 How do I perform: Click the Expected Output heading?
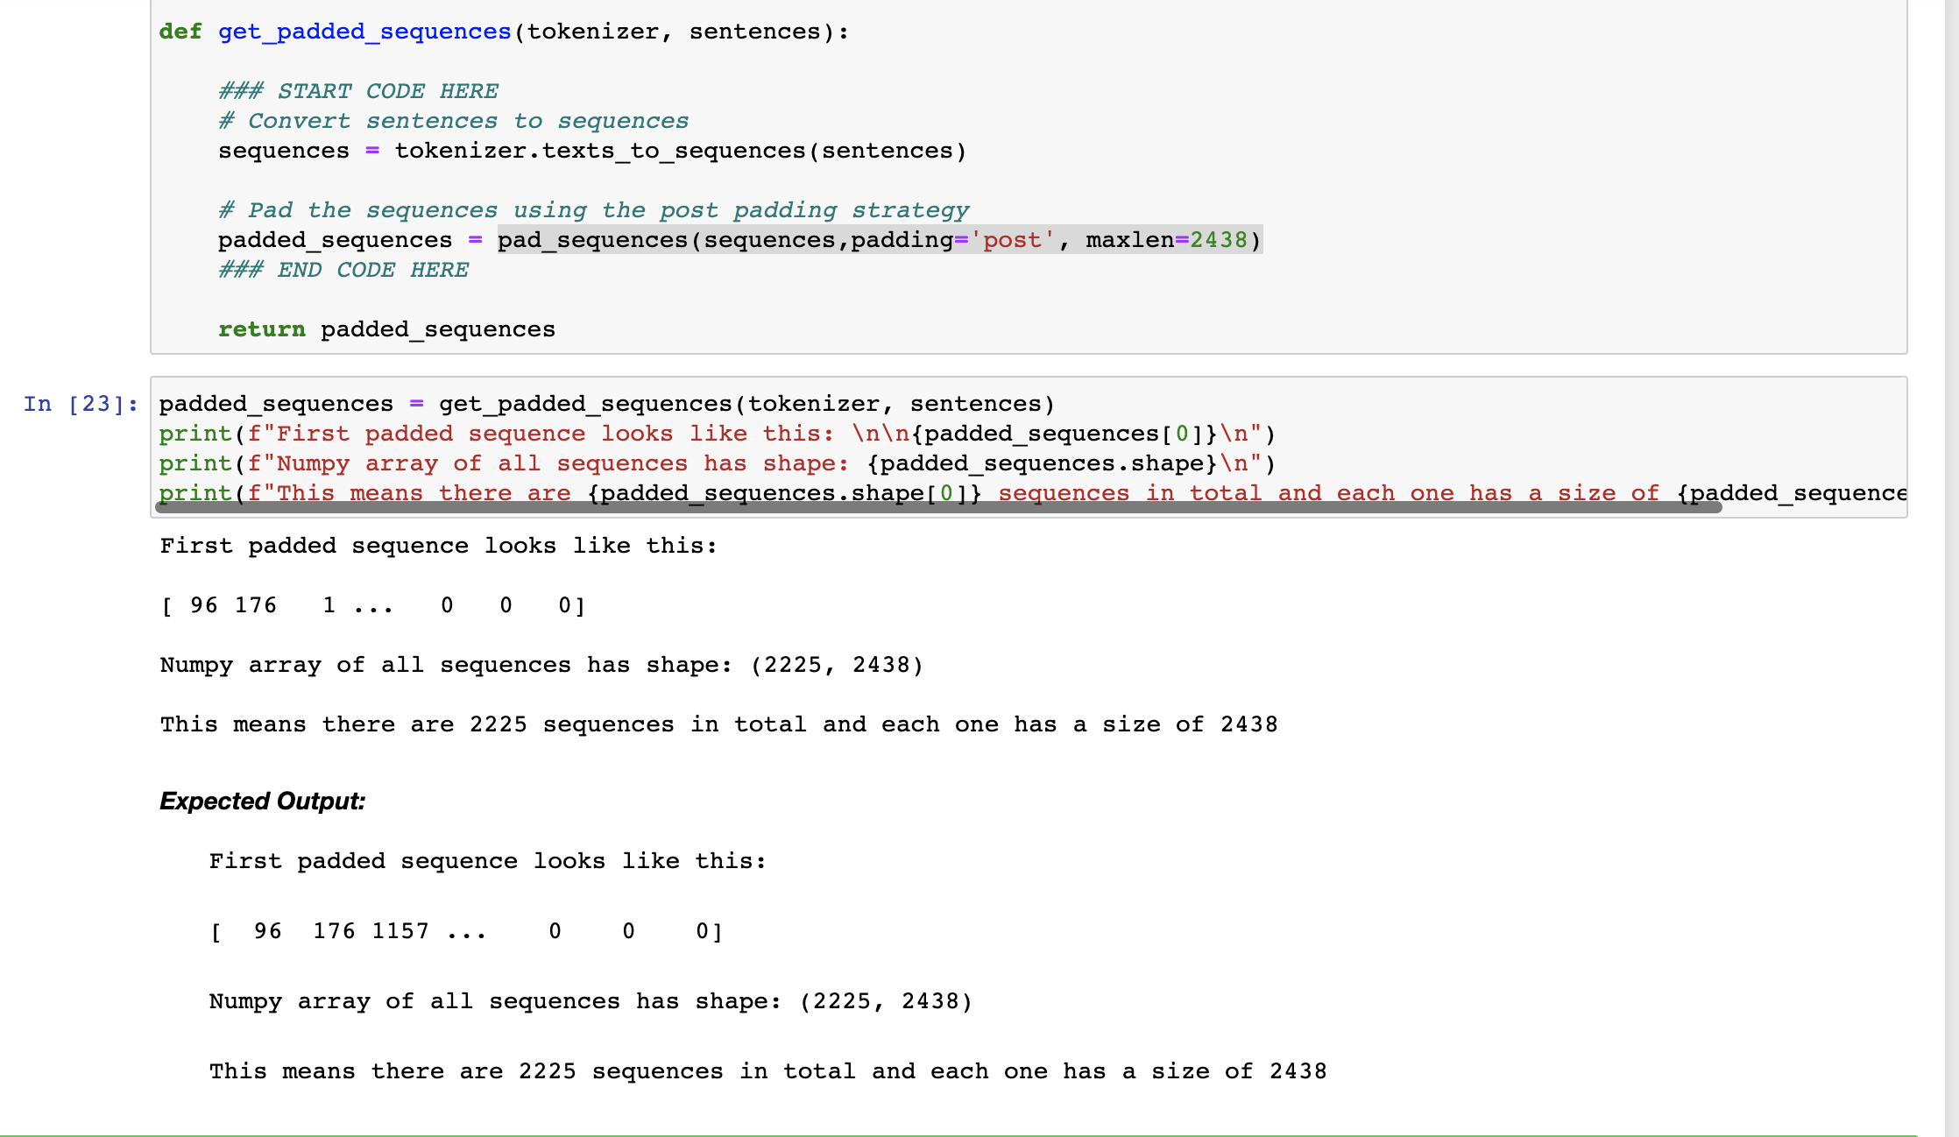(262, 802)
